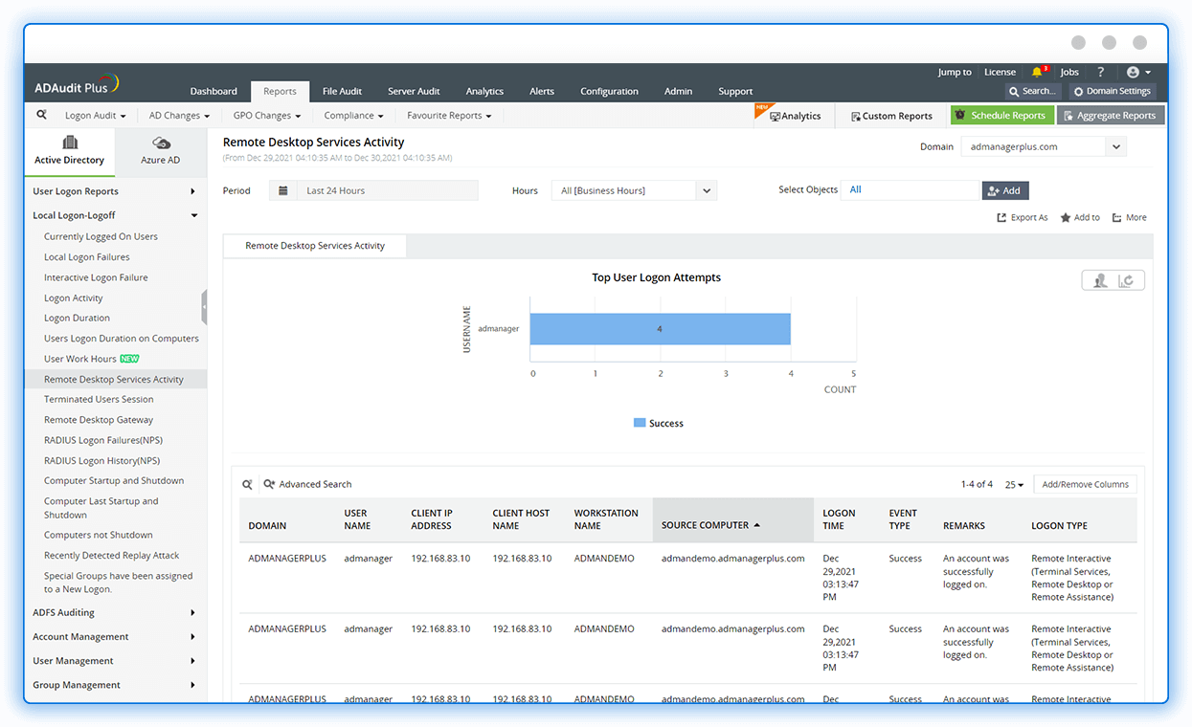
Task: Click the Advanced Search icon
Action: [x=269, y=484]
